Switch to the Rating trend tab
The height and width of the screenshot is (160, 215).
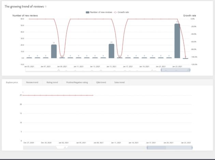pyautogui.click(x=52, y=83)
